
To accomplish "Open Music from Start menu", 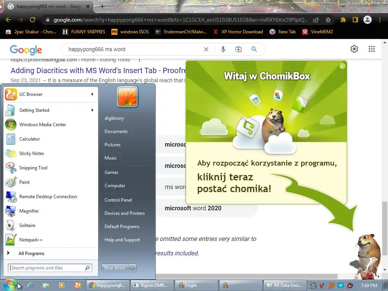I will click(110, 158).
